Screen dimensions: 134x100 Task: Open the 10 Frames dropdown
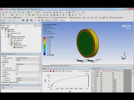click(x=80, y=71)
